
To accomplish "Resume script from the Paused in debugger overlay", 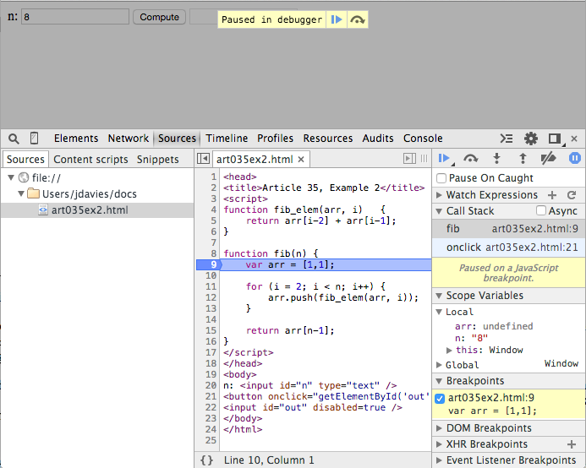I will pos(337,19).
